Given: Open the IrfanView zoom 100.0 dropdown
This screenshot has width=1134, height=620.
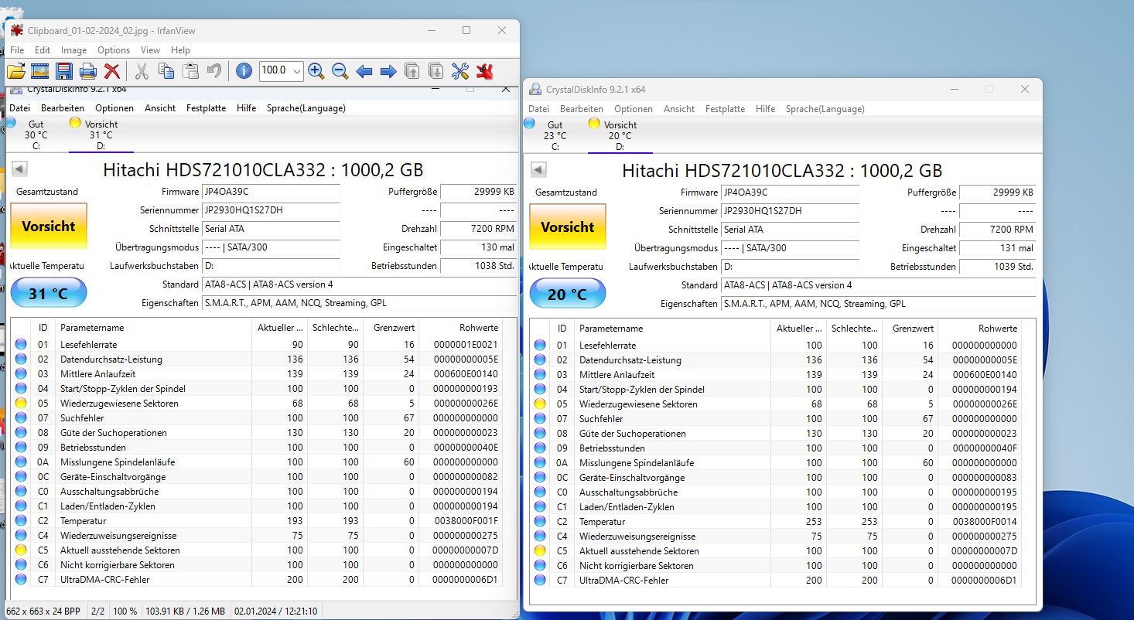Looking at the screenshot, I should point(297,71).
